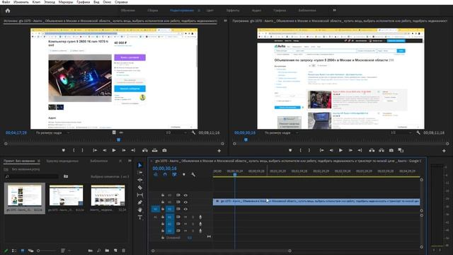Open the Клип menu

coord(36,2)
